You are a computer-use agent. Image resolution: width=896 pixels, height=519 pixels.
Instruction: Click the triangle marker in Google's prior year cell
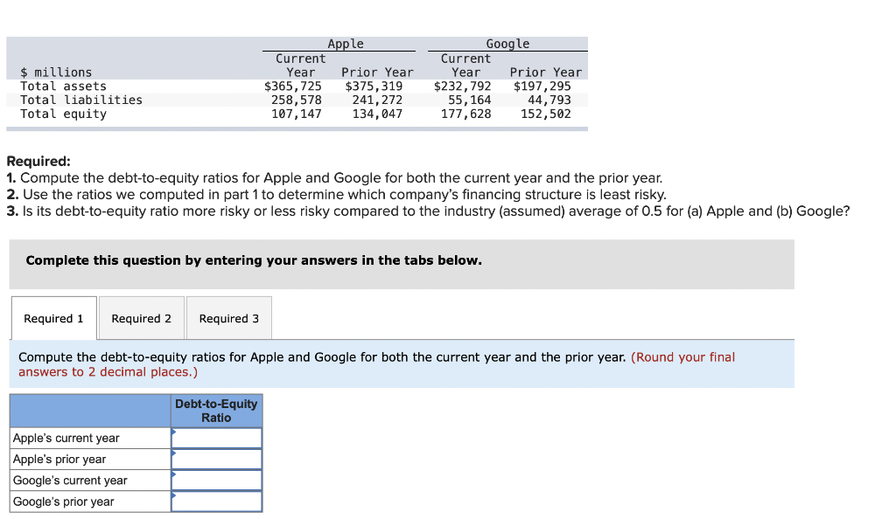[x=173, y=495]
